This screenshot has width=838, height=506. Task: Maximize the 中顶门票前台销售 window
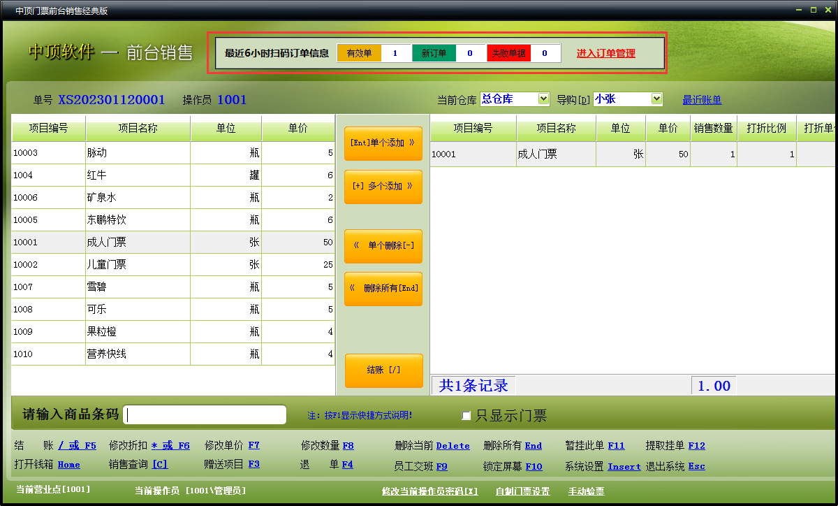[813, 10]
